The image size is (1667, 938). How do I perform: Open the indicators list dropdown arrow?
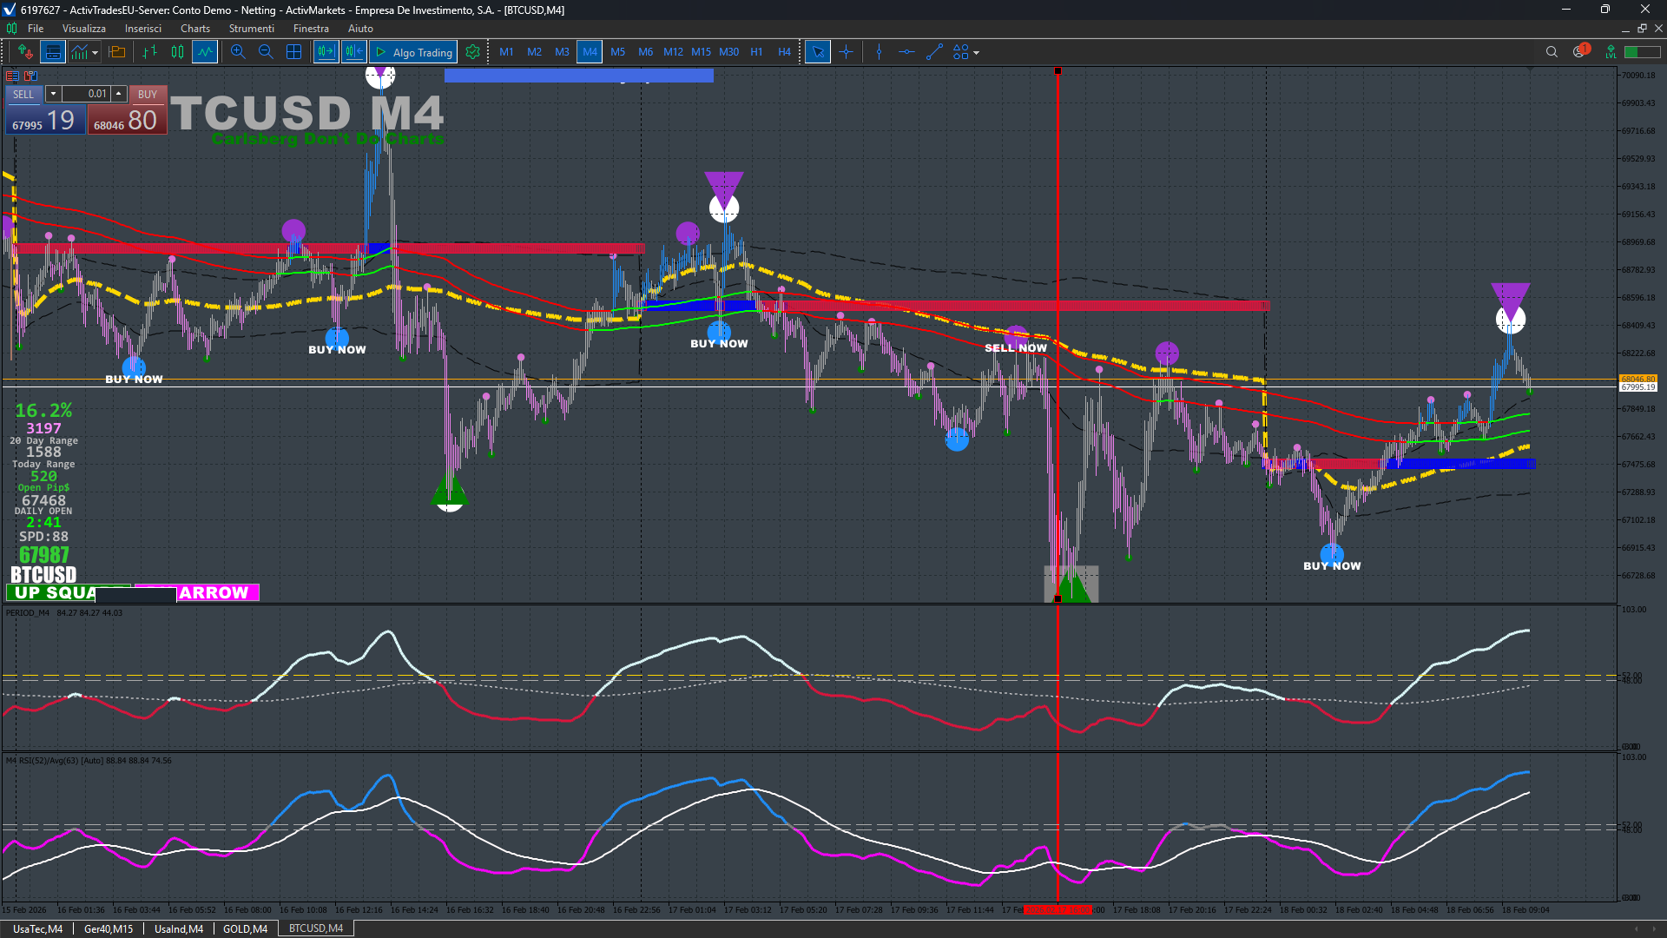tap(95, 53)
